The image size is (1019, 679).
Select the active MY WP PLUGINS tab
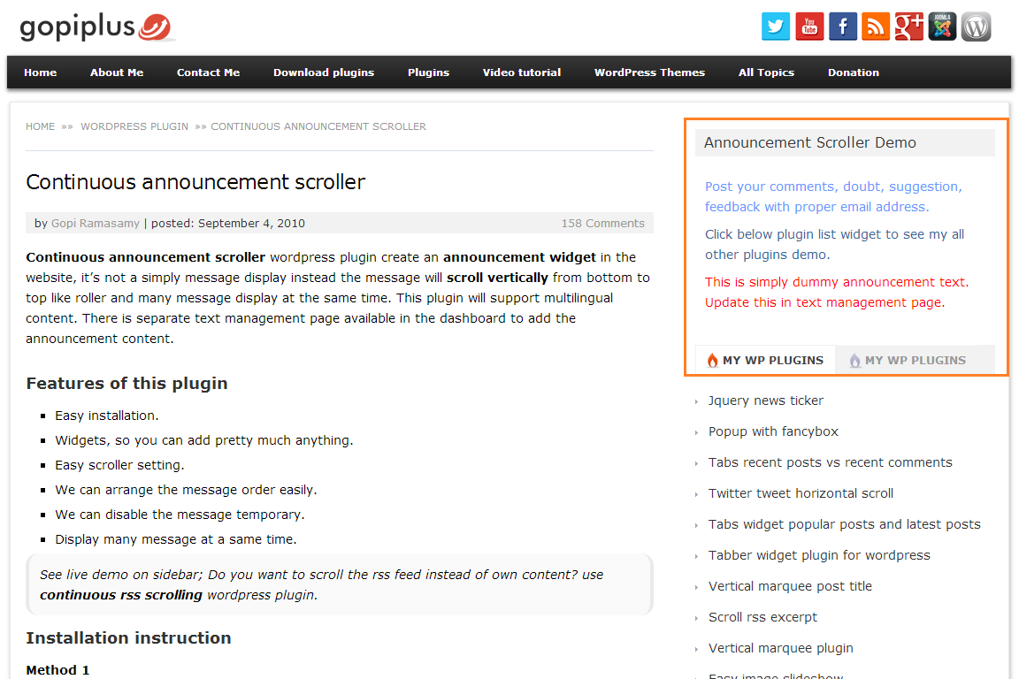pyautogui.click(x=765, y=360)
